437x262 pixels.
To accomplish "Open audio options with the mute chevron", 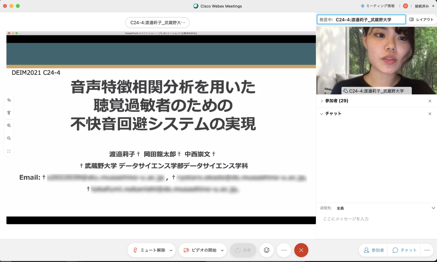I will tap(171, 250).
